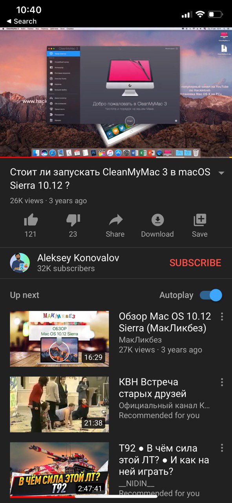Subscribe to Aleksey Konovalov channel
This screenshot has width=232, height=503.
click(195, 263)
